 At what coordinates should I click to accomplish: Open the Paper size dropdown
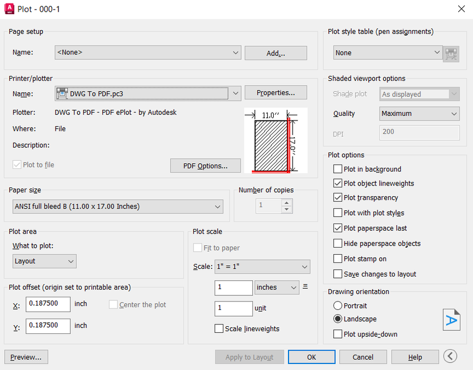118,206
